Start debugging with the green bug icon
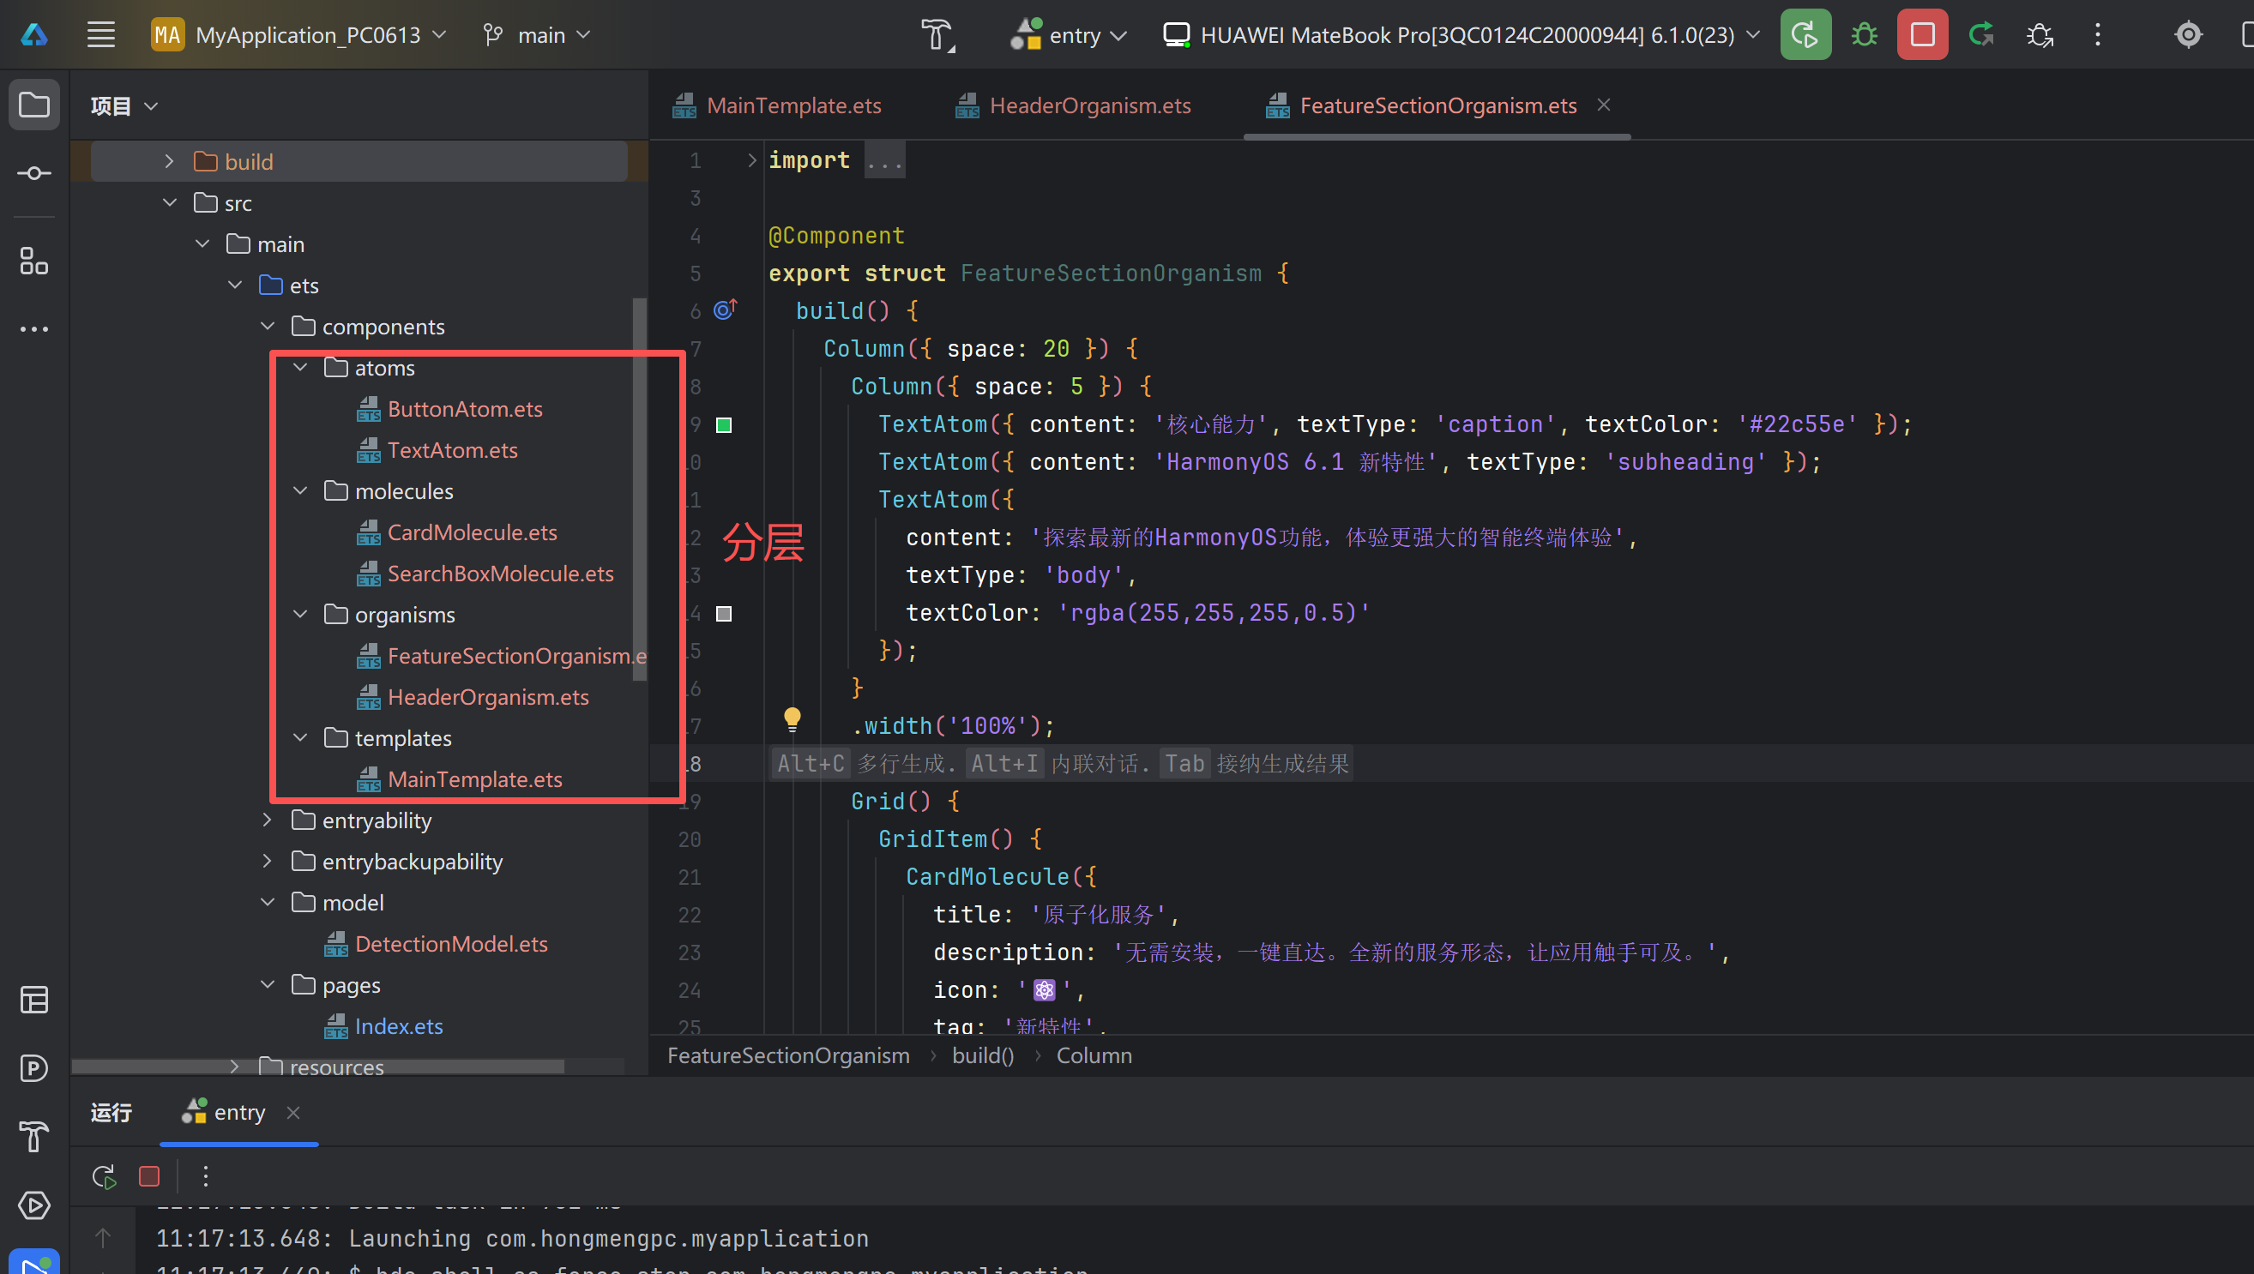Image resolution: width=2254 pixels, height=1274 pixels. [1864, 35]
